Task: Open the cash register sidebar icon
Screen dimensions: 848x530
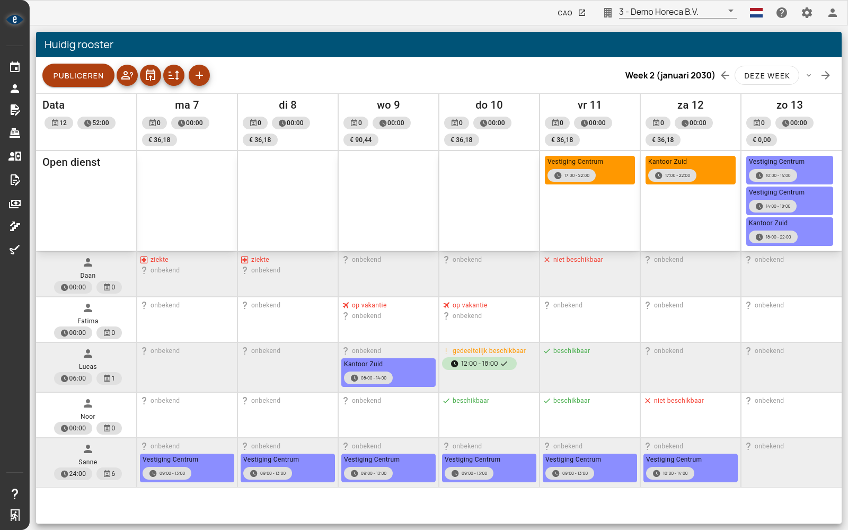Action: click(15, 133)
